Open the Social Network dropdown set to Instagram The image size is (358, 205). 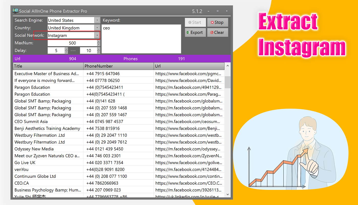point(97,35)
